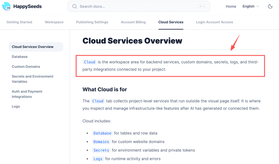This screenshot has height=164, width=279.
Task: Switch to the Workspace tab
Action: (54, 22)
